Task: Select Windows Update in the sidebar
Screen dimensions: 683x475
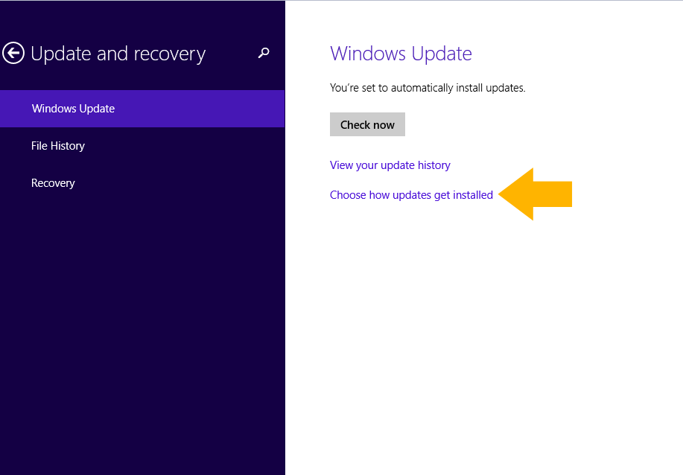Action: click(x=142, y=109)
